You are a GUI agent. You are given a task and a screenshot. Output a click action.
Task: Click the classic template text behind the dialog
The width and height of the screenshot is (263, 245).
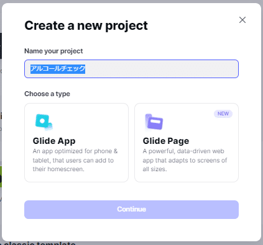point(39,243)
